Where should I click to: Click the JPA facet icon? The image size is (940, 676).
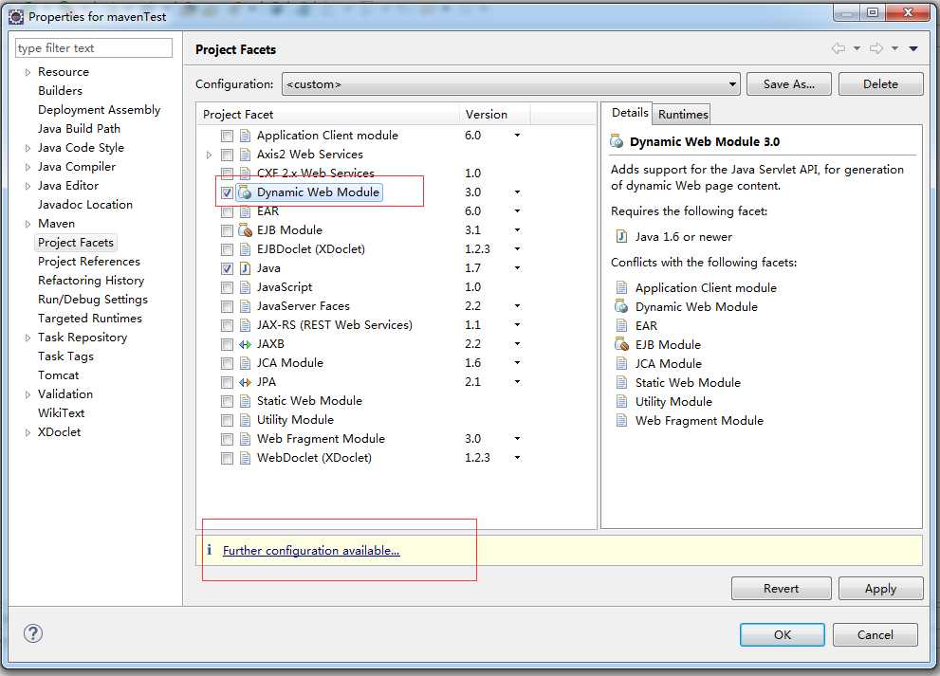click(x=245, y=382)
